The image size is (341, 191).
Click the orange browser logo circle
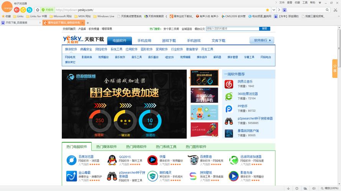pos(7,7)
